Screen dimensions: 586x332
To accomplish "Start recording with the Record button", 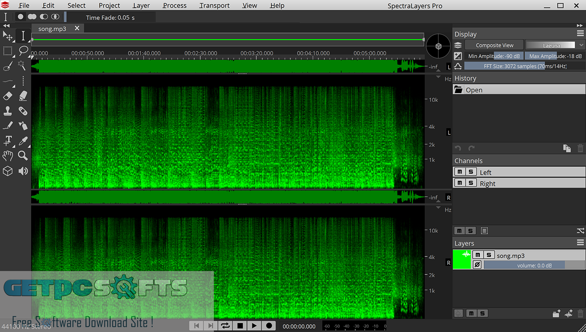I will 269,326.
